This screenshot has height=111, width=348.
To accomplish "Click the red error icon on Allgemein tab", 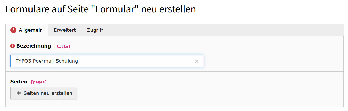I will [x=13, y=30].
